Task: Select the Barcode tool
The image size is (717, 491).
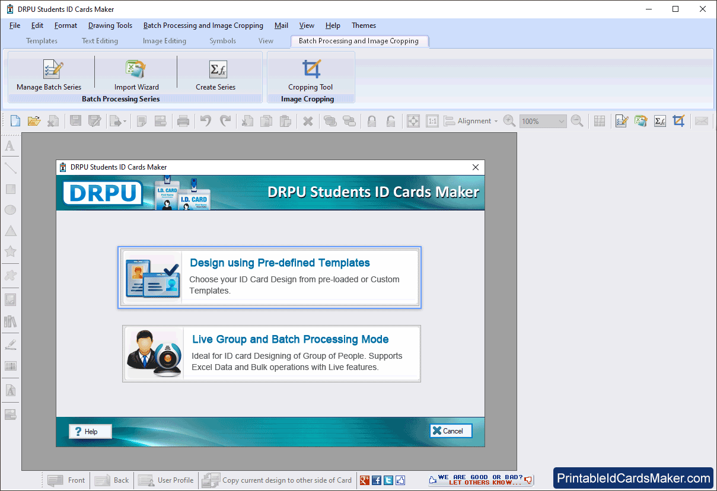Action: click(10, 366)
